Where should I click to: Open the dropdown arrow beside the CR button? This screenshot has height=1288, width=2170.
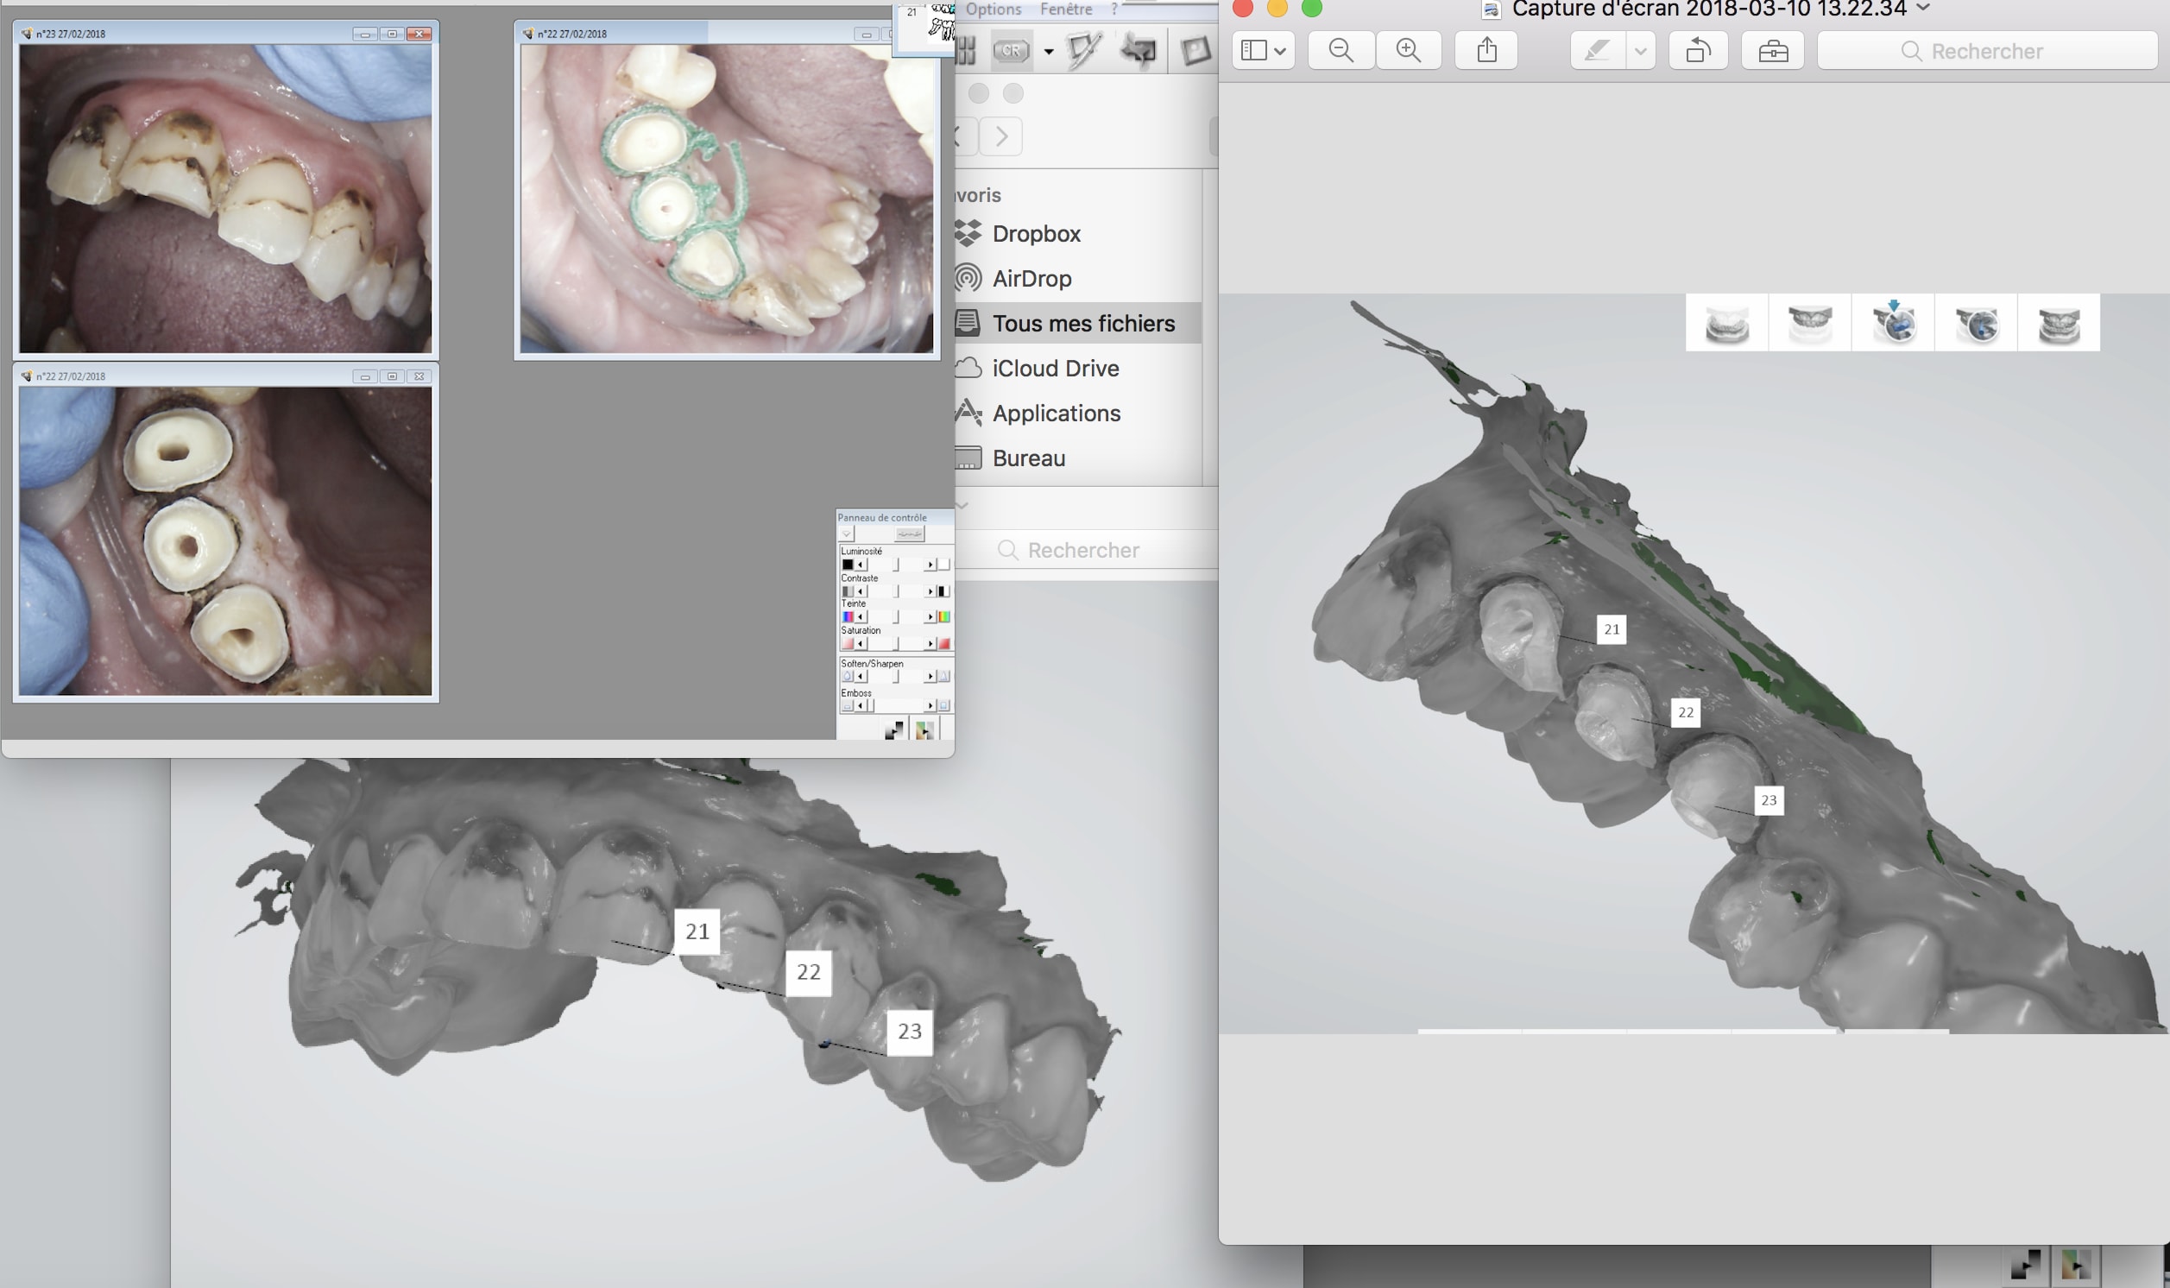tap(1048, 51)
